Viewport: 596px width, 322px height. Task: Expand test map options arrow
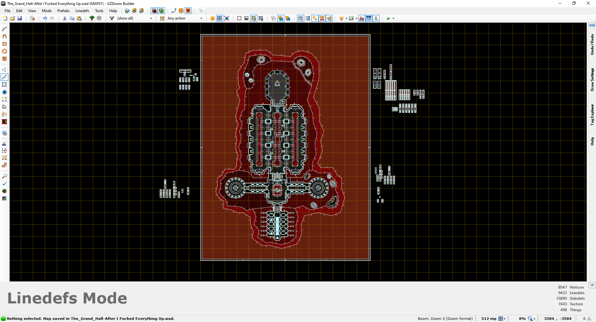tap(394, 18)
